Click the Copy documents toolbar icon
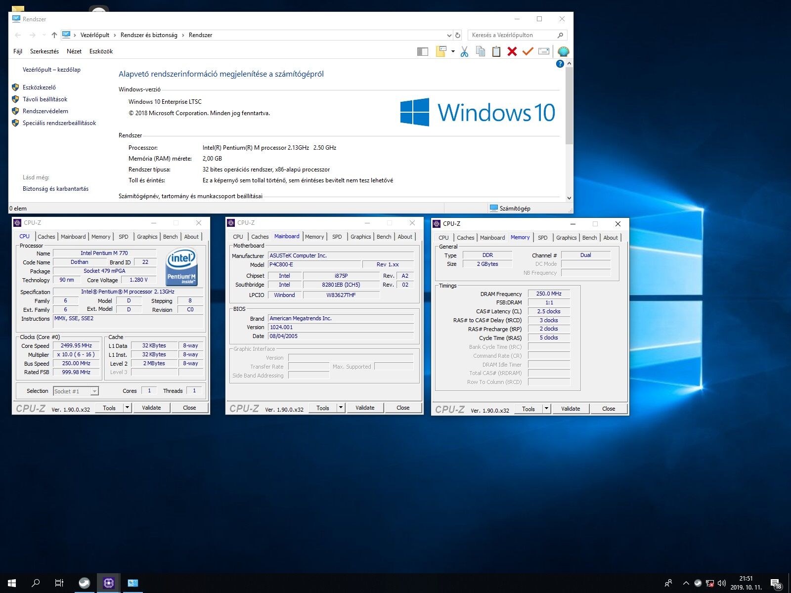The width and height of the screenshot is (791, 593). (x=480, y=51)
